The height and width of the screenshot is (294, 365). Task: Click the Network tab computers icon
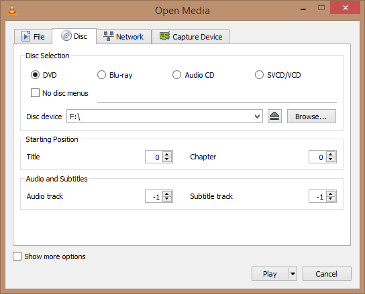(x=109, y=36)
